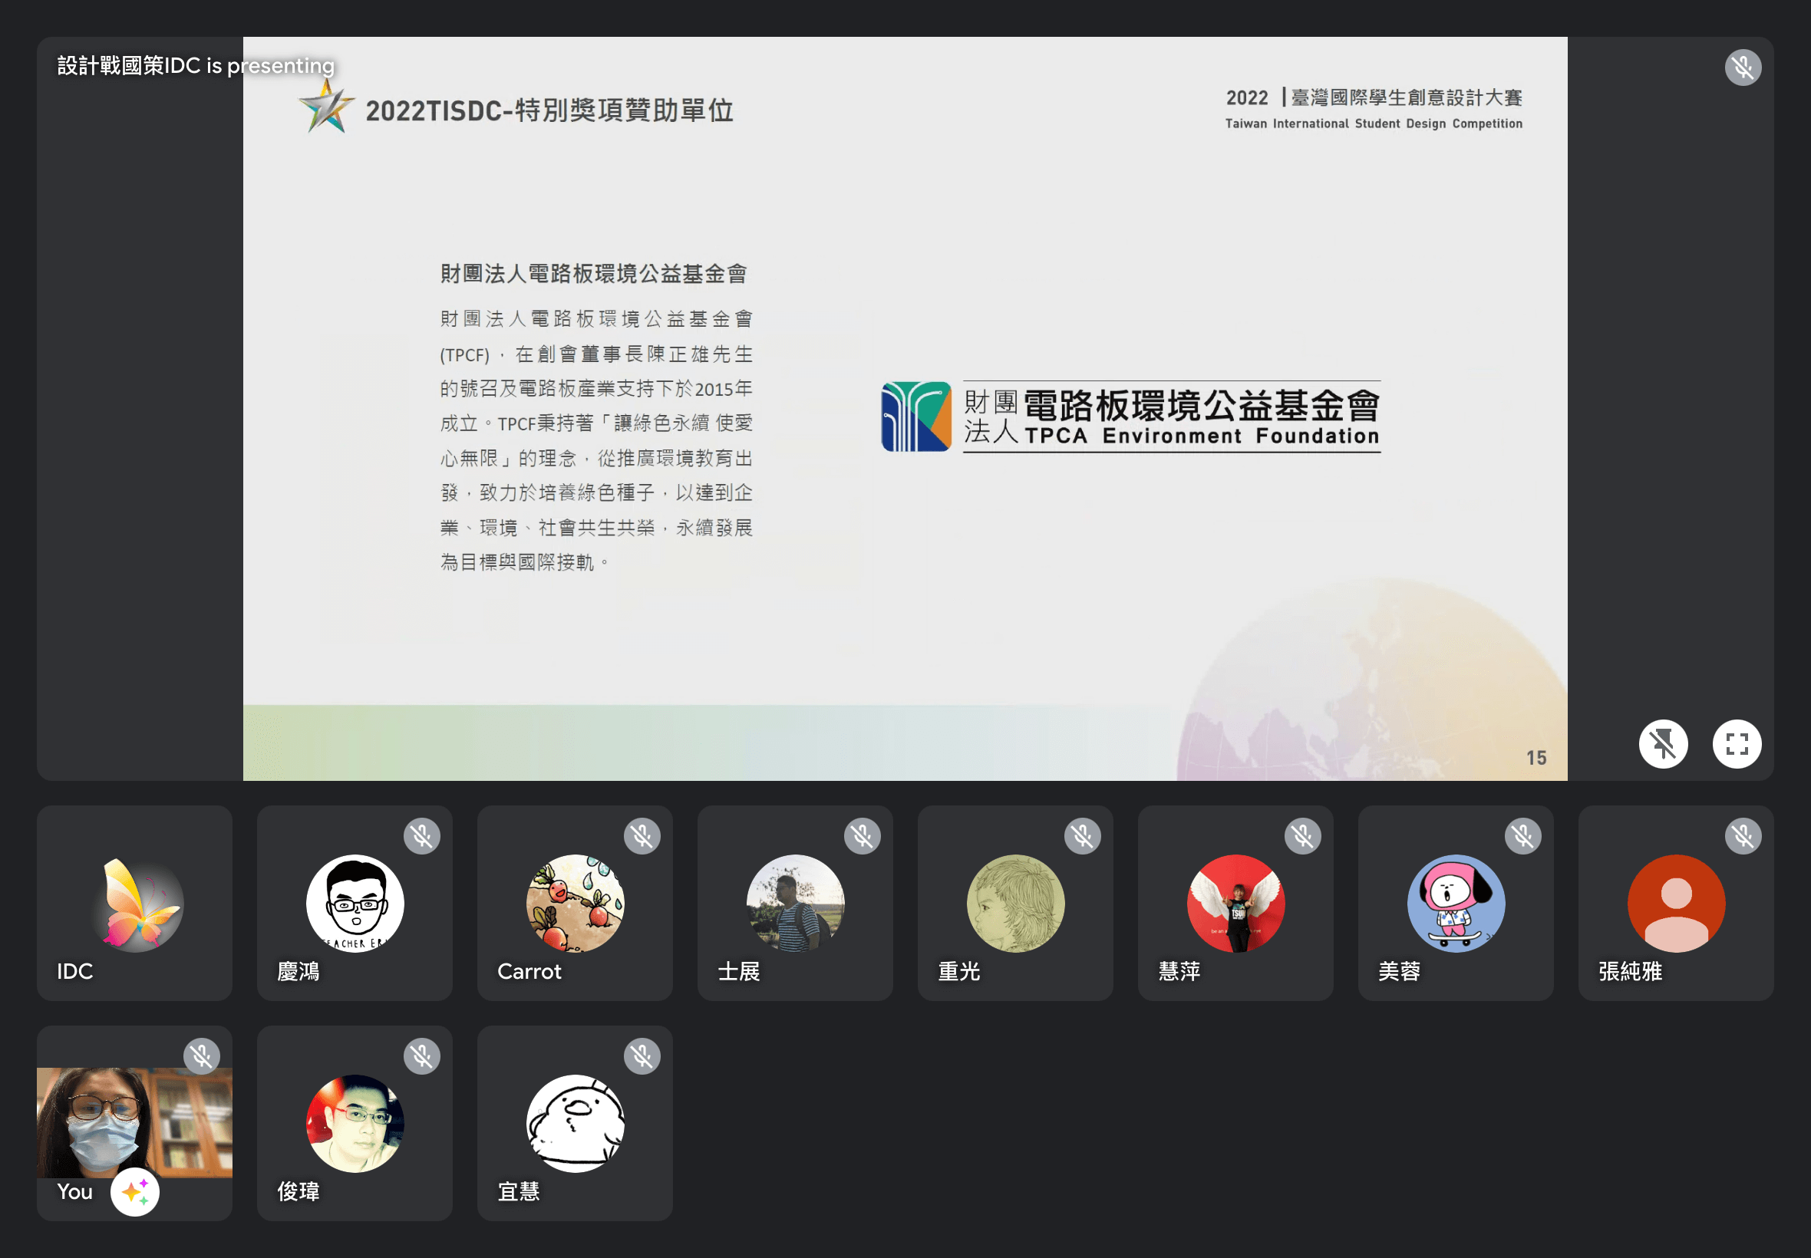Click the '設計戰國策IDC is presenting' banner

(x=194, y=66)
